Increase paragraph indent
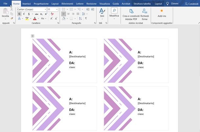Viewport: 200px width, 132px height. coord(92,9)
